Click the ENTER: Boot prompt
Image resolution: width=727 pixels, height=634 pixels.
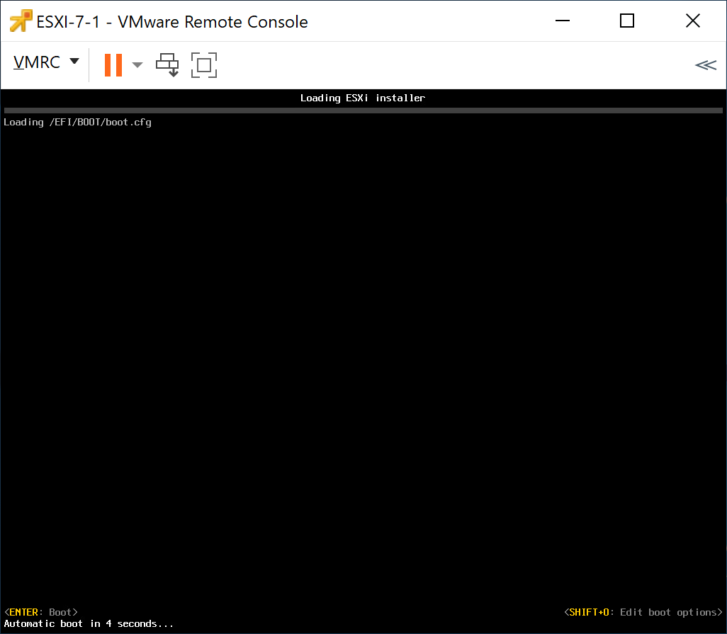(x=39, y=611)
